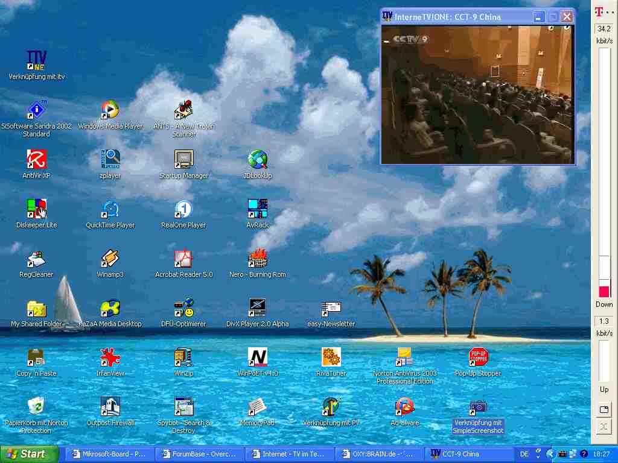Select Pop-Up Stopper icon

(x=478, y=357)
